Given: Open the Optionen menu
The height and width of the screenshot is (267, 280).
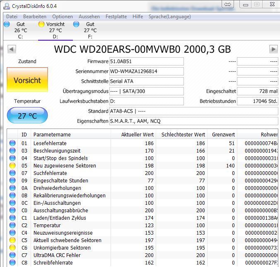Looking at the screenshot, I should click(x=63, y=17).
